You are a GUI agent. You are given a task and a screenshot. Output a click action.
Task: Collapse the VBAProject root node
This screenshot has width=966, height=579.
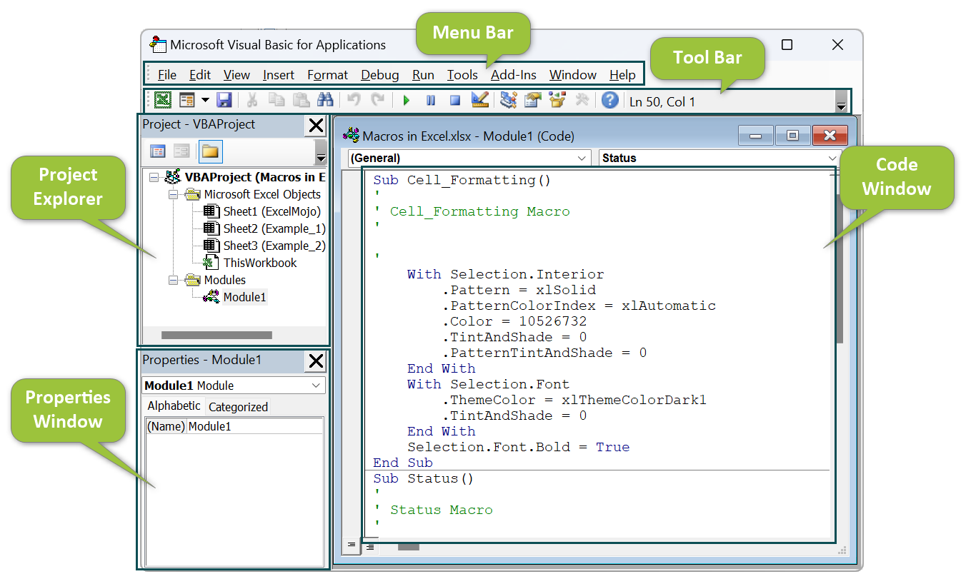coord(154,177)
